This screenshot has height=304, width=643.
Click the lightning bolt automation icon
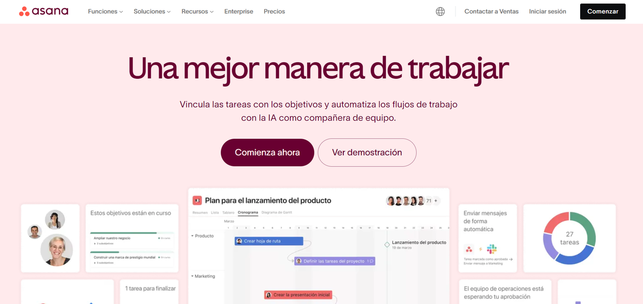coord(480,249)
